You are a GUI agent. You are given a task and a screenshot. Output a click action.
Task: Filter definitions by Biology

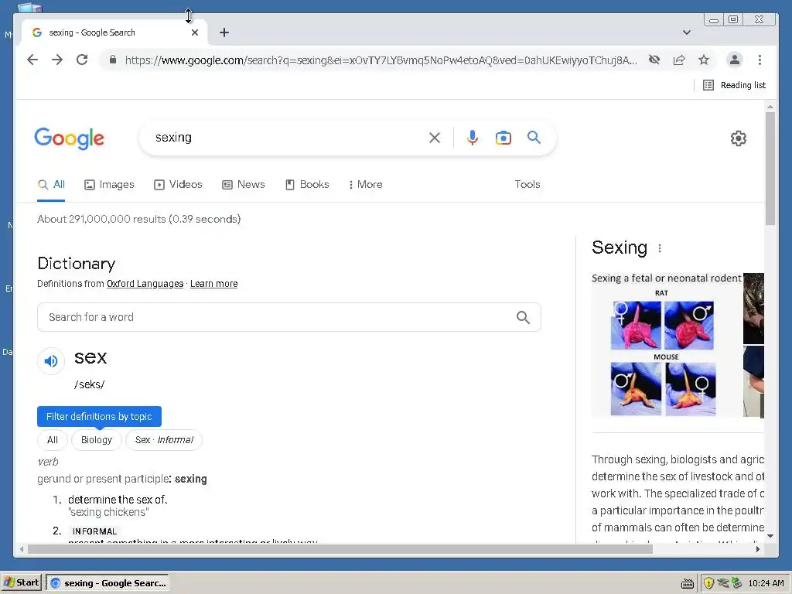[x=97, y=440]
